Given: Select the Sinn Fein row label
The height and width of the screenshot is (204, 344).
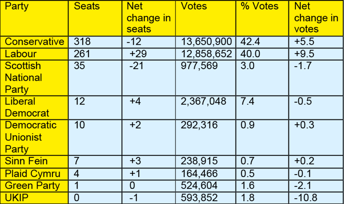Looking at the screenshot, I should click(34, 162).
